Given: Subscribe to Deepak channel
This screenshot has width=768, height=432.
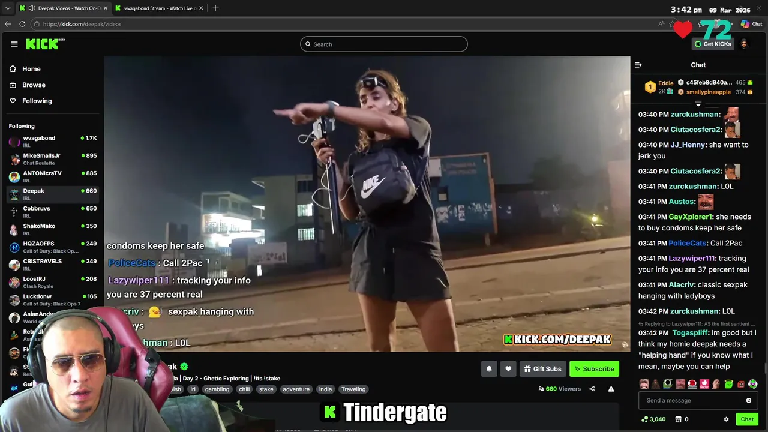Looking at the screenshot, I should (x=594, y=369).
